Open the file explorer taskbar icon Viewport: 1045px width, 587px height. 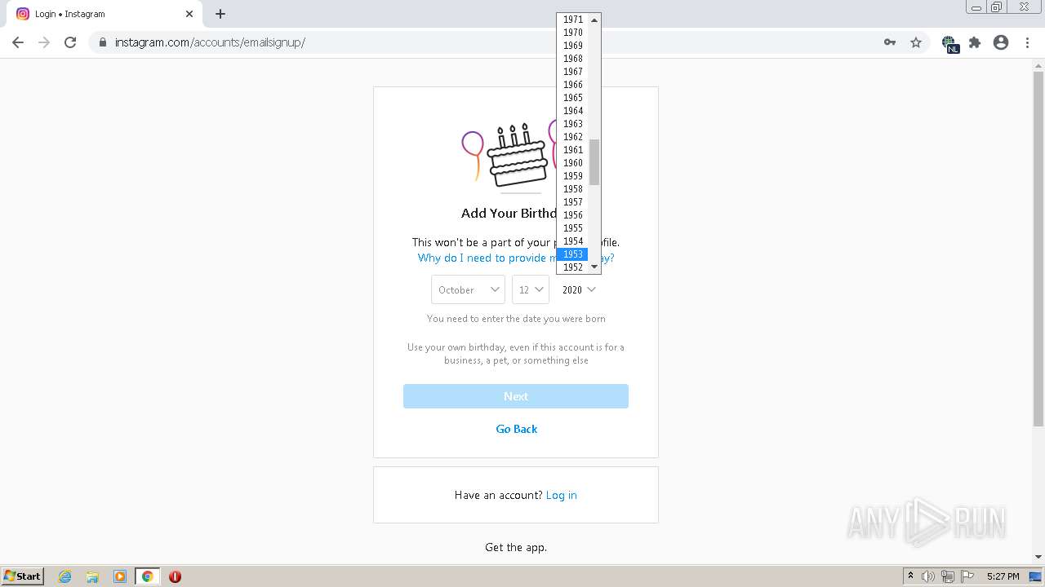92,576
